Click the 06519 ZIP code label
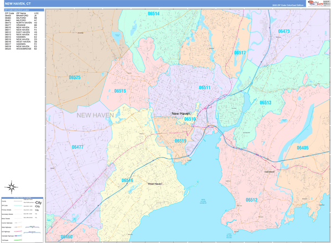The height and width of the screenshot is (243, 332). (x=180, y=141)
